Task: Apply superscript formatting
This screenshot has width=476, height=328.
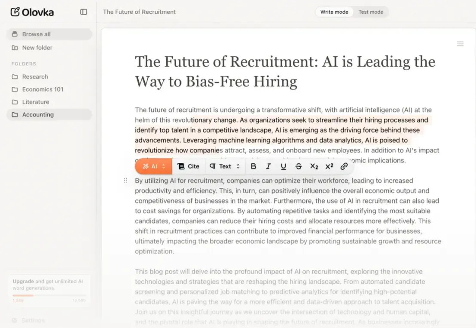Action: [x=329, y=166]
